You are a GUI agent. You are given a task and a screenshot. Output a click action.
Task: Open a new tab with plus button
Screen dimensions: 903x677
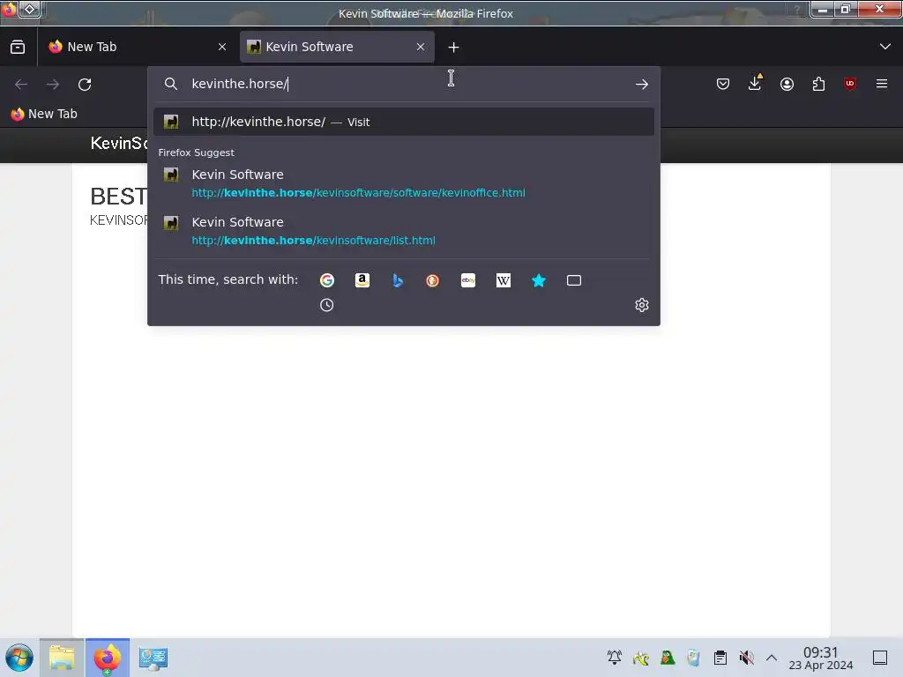[x=454, y=48]
